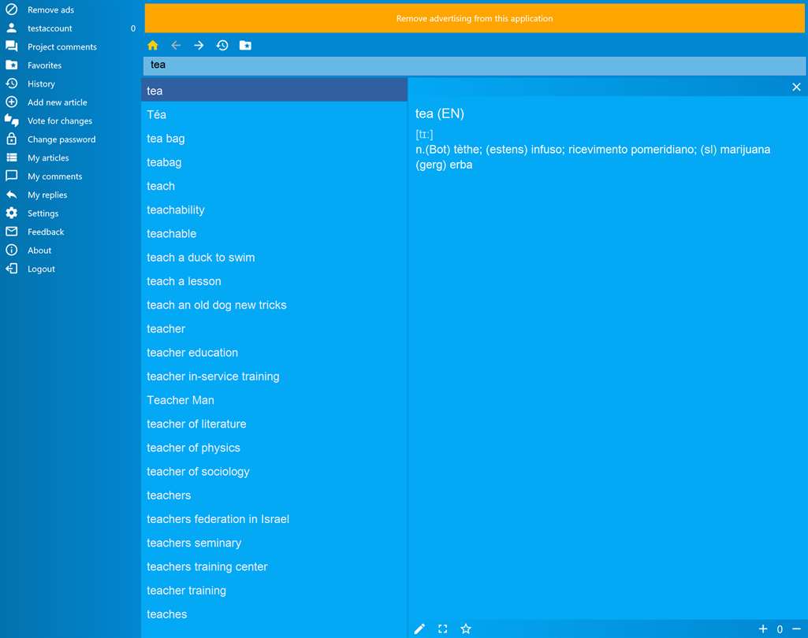Select 'teabag' entry
The image size is (808, 638).
274,162
